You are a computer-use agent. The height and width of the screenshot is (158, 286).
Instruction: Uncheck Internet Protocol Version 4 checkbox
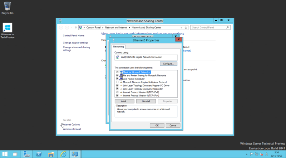click(117, 95)
